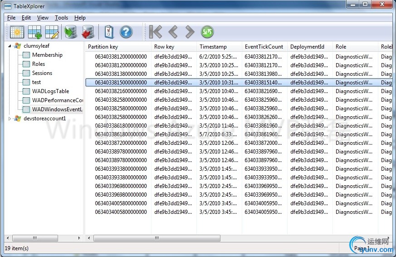This screenshot has height=257, width=396.
Task: Sort by Partition key column header
Action: pos(118,47)
